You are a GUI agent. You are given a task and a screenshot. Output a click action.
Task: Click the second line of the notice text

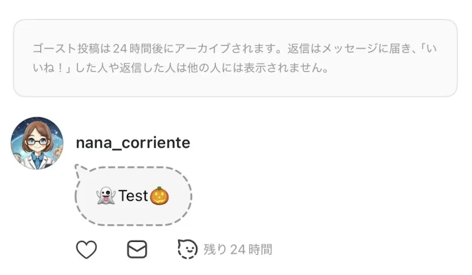pos(181,68)
